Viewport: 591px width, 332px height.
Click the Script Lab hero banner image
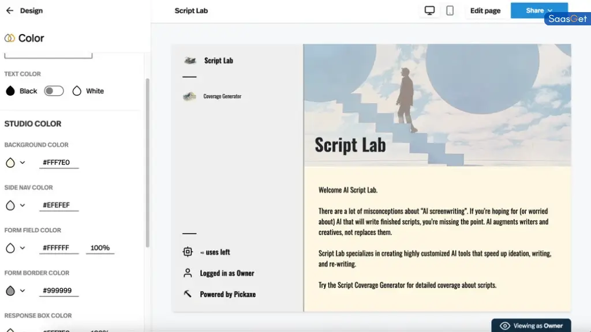pos(437,105)
